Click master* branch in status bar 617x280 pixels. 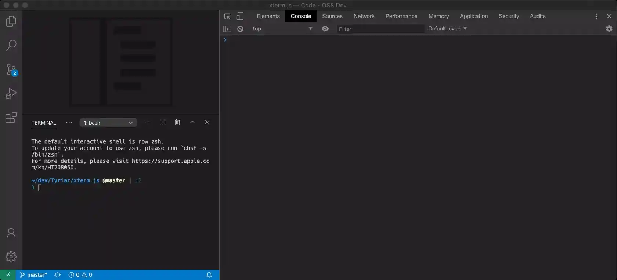(33, 275)
